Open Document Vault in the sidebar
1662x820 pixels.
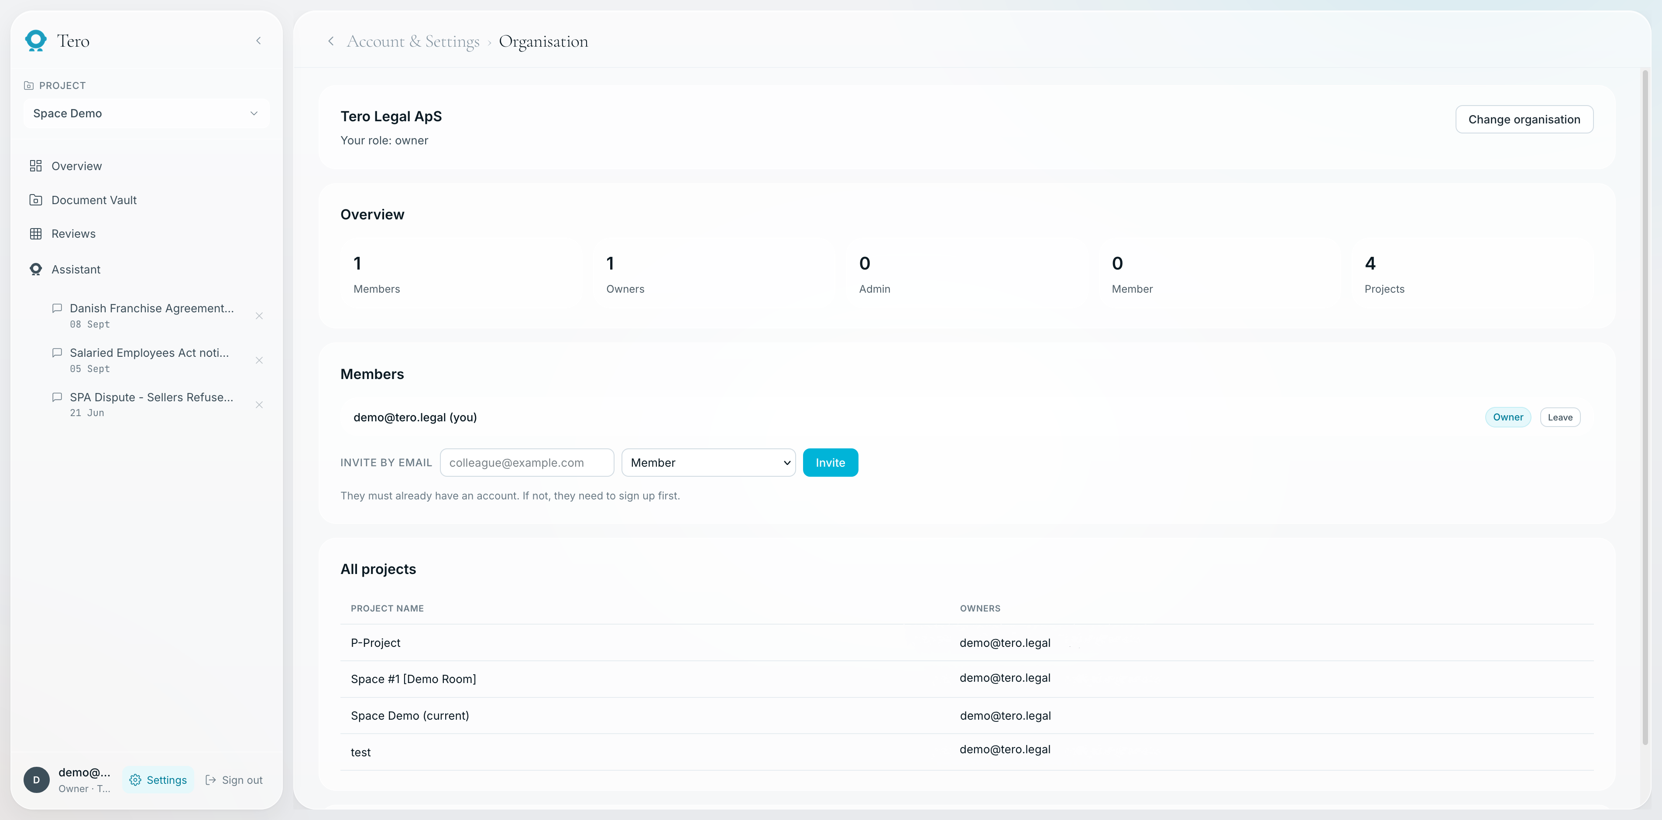[94, 200]
